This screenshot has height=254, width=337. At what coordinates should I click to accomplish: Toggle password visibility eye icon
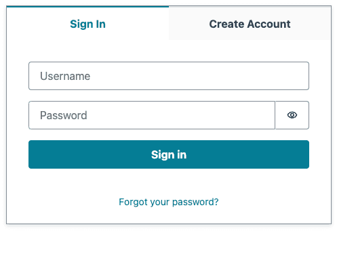(292, 115)
